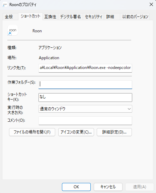
Task: Click the リンク先 target path field
Action: pos(85,68)
